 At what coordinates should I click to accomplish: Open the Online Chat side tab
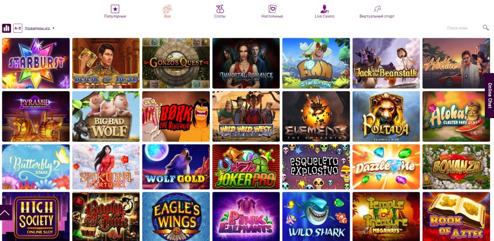point(489,95)
